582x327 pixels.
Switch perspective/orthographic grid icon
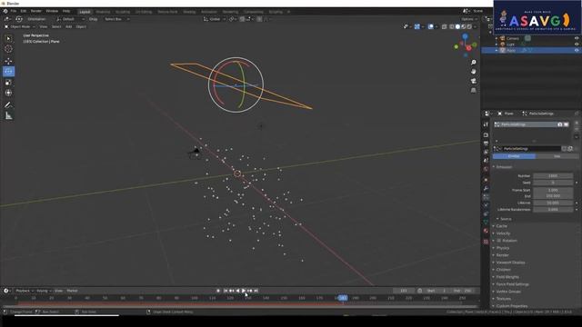(x=473, y=90)
